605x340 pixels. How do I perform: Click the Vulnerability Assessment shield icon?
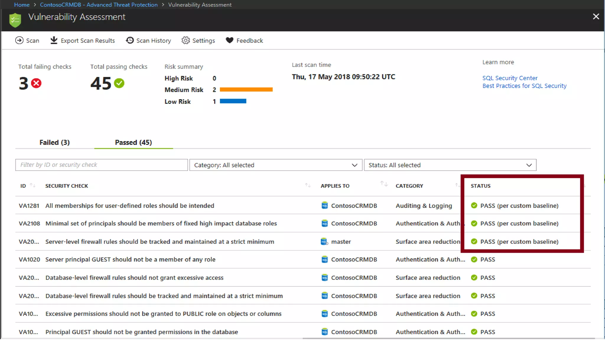click(15, 20)
